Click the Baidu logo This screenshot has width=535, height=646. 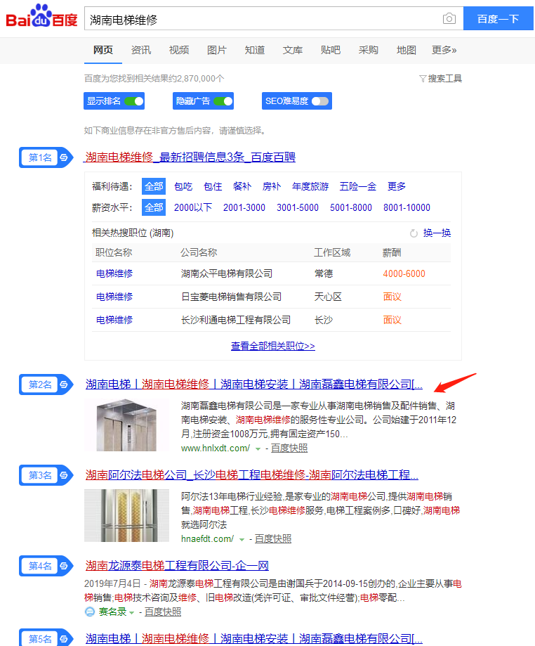(41, 15)
